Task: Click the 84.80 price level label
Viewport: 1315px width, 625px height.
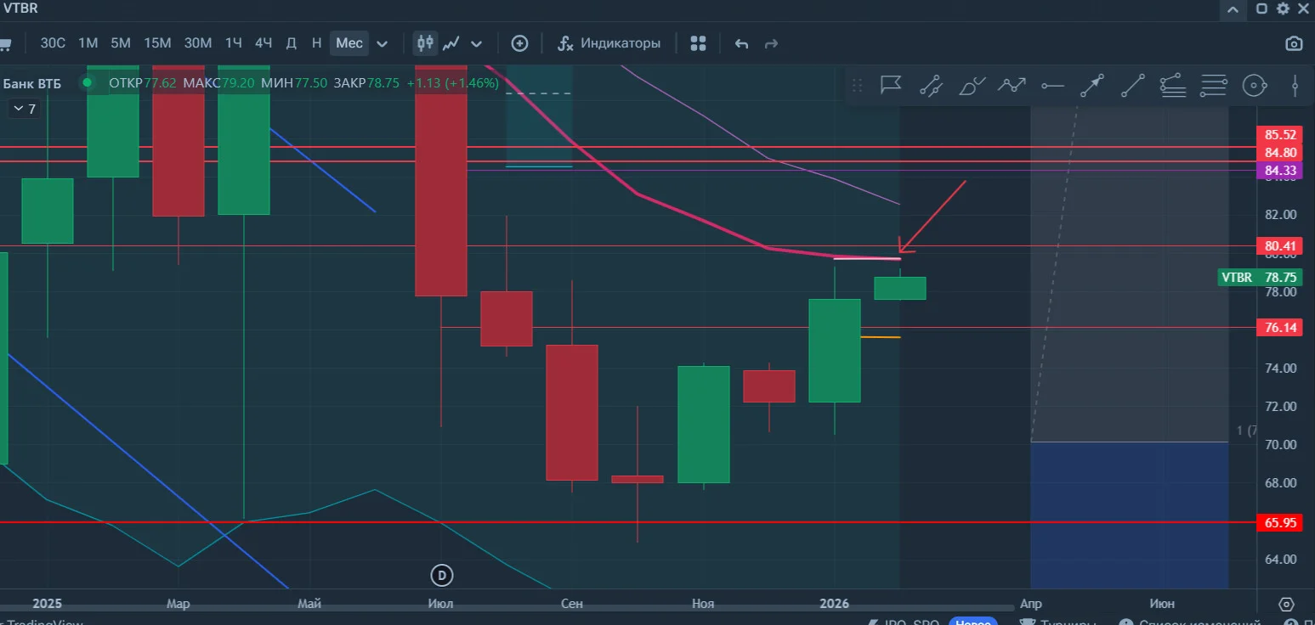Action: [1280, 153]
